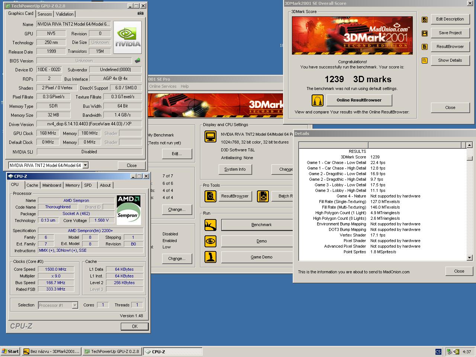Image resolution: width=476 pixels, height=357 pixels.
Task: Switch to the Validation tab in GPU-Z
Action: tap(65, 14)
